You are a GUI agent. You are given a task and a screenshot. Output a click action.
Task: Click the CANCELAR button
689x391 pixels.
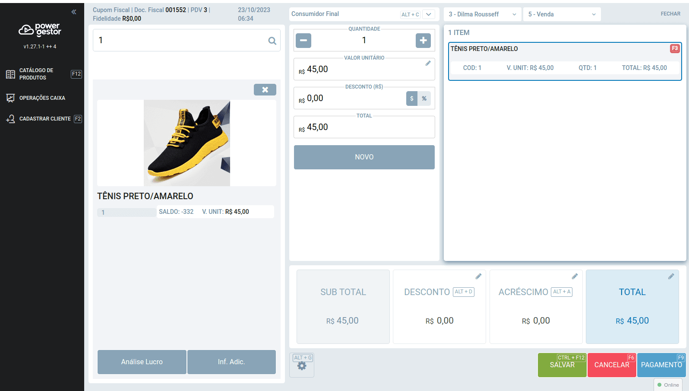click(612, 365)
